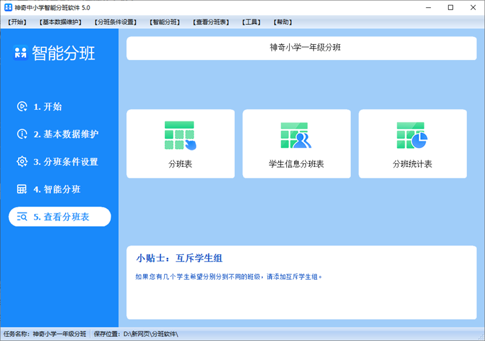Open the 【智能分班】 menu

point(164,22)
